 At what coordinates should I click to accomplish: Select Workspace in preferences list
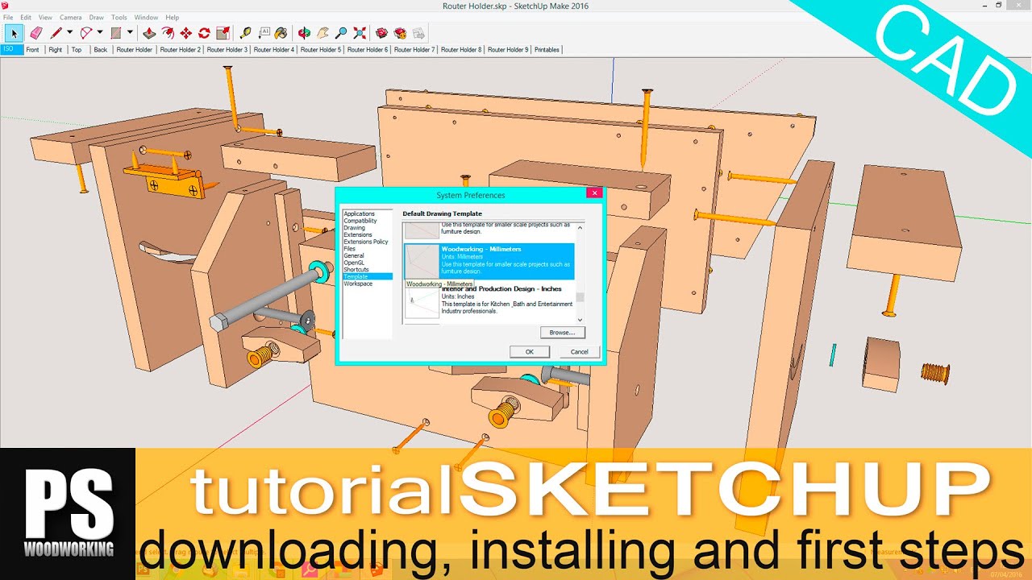358,284
